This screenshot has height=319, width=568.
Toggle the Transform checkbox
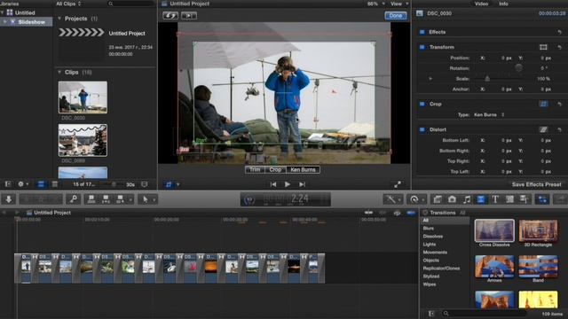422,47
